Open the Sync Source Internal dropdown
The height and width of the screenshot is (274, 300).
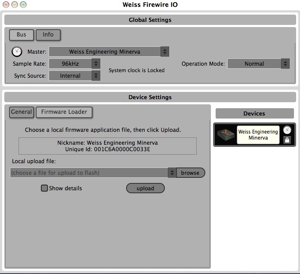click(x=74, y=76)
